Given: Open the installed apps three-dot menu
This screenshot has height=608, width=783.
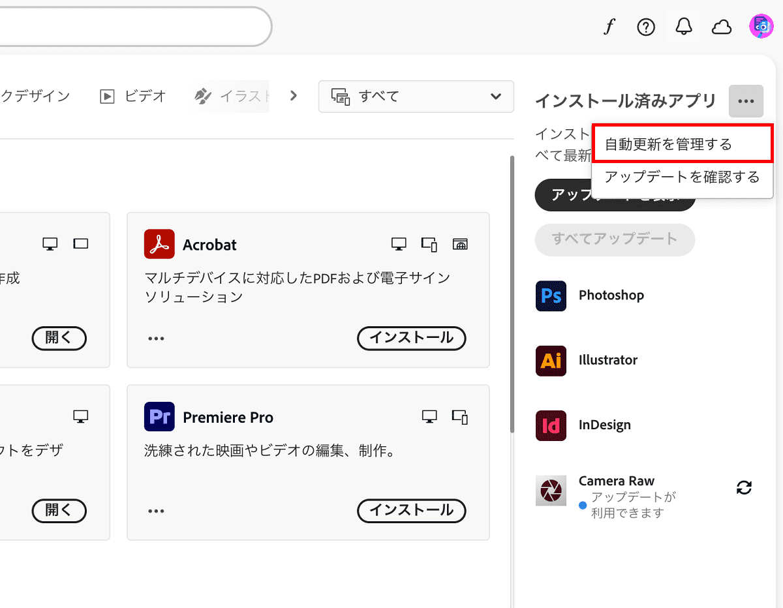Looking at the screenshot, I should pyautogui.click(x=746, y=101).
